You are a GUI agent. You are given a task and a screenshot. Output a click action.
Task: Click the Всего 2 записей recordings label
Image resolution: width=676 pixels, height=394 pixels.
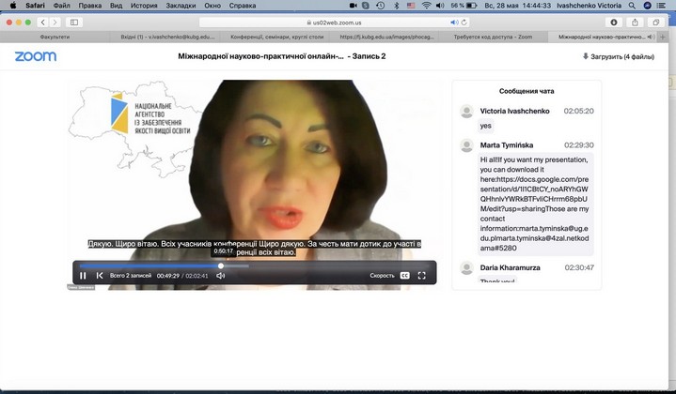click(131, 276)
